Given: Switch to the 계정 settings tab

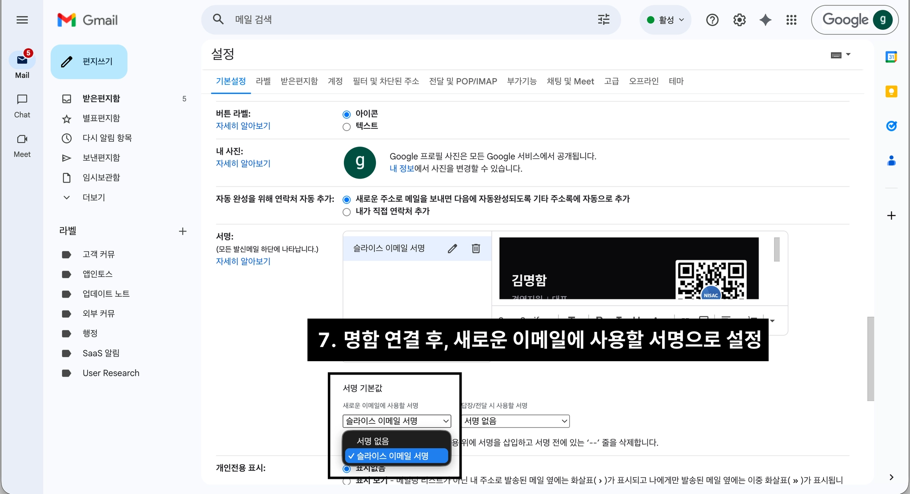Looking at the screenshot, I should [x=335, y=81].
